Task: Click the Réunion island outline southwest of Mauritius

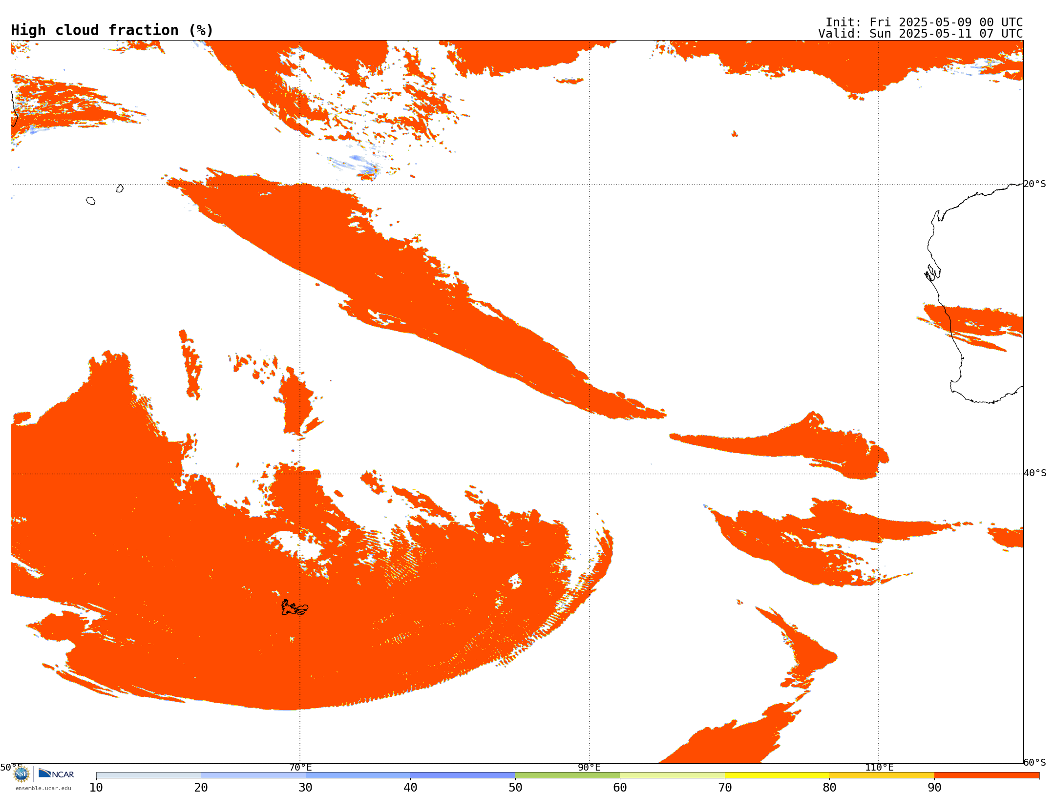Action: (90, 201)
